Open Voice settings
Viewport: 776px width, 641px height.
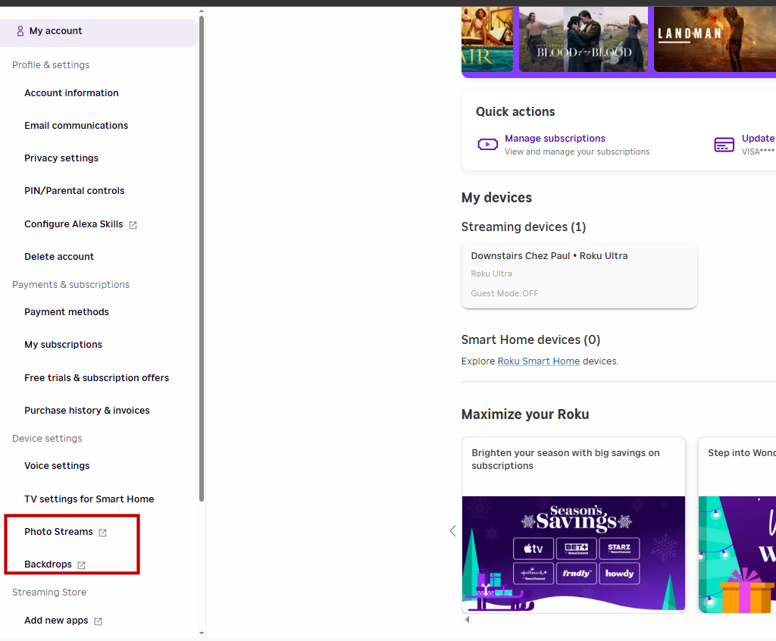pyautogui.click(x=57, y=466)
